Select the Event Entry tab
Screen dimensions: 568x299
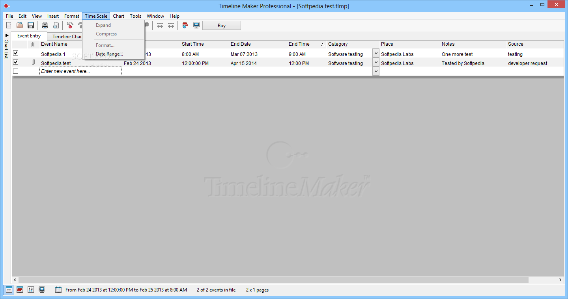point(29,36)
